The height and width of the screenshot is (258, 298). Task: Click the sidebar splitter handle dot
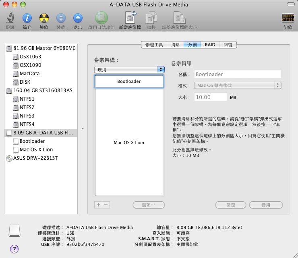[83, 129]
